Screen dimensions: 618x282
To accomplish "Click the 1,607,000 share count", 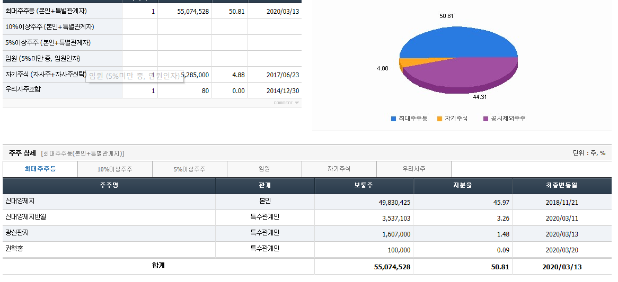I will coord(396,234).
